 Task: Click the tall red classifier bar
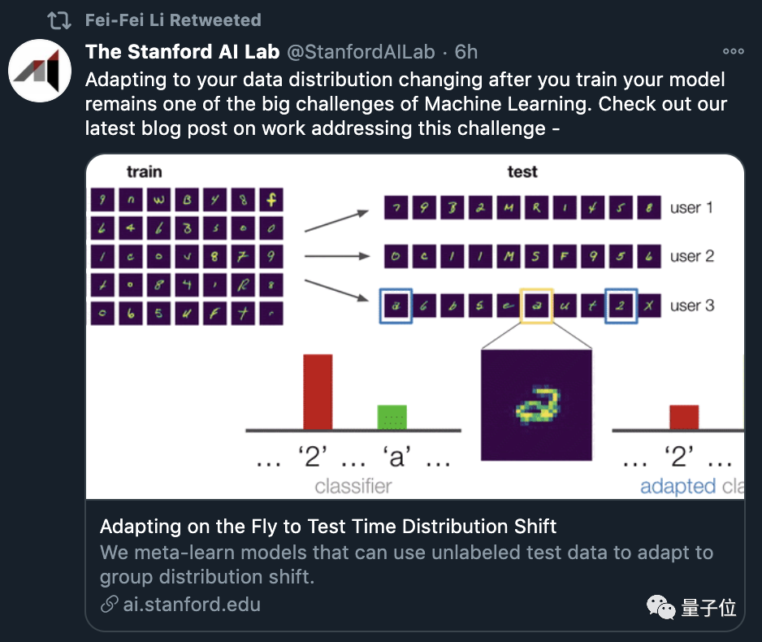318,391
